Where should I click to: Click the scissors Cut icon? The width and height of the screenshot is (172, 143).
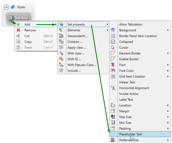(18, 36)
